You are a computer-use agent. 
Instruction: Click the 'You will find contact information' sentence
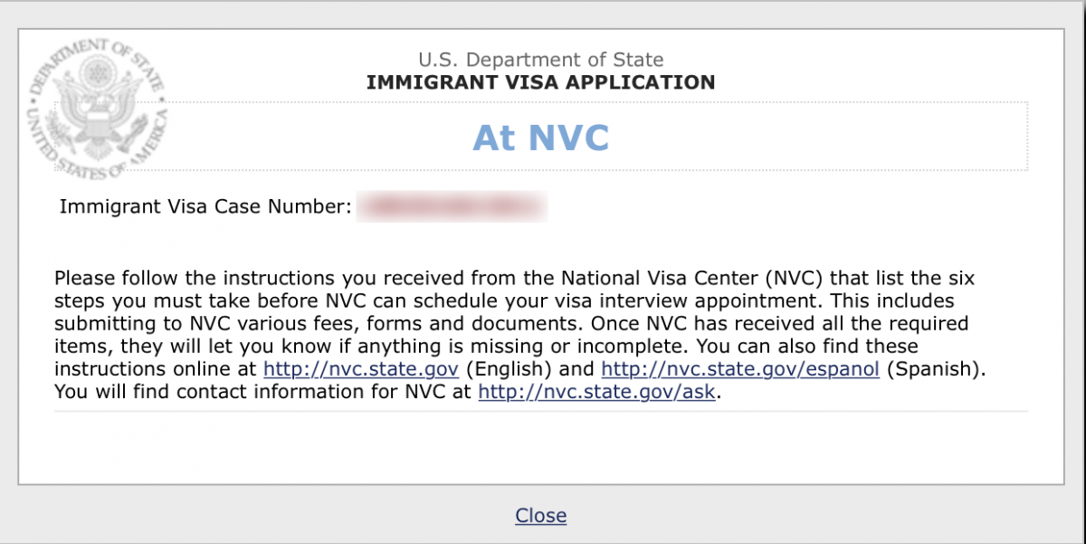(386, 393)
